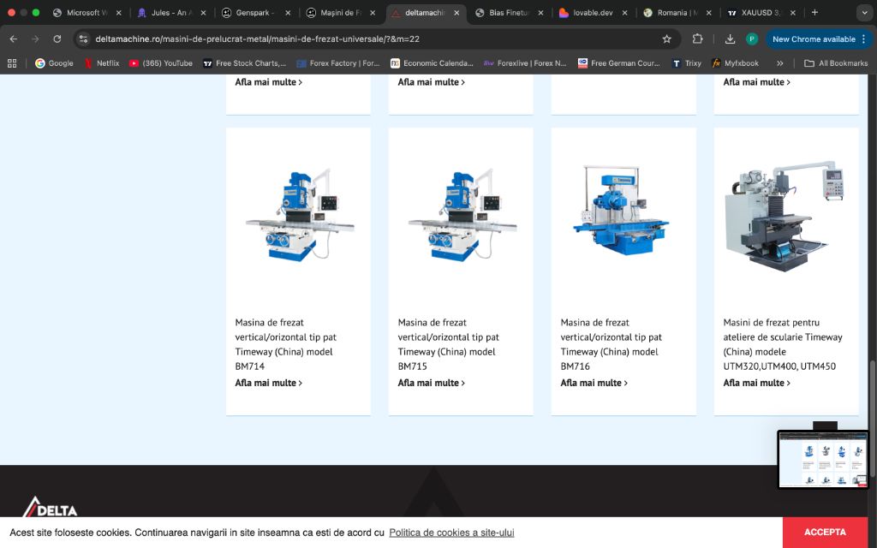This screenshot has width=877, height=548.
Task: Open the Chrome profile avatar
Action: pos(752,39)
